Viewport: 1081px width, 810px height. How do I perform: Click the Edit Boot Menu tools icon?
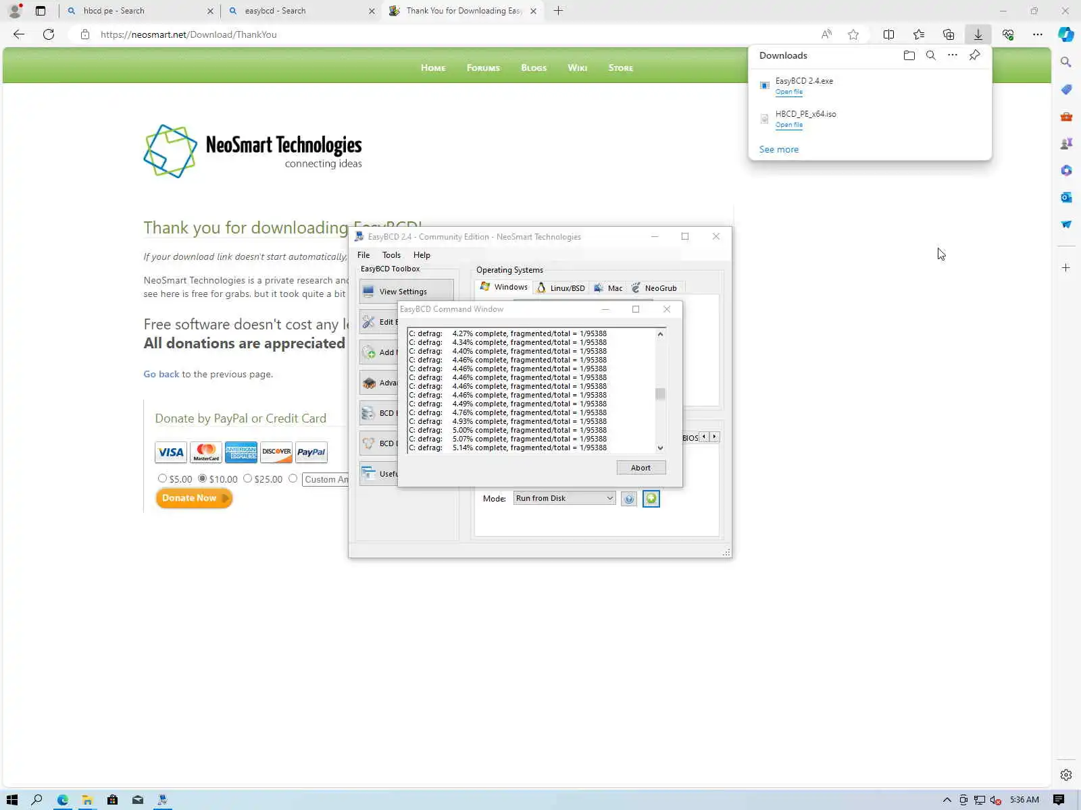pyautogui.click(x=368, y=322)
